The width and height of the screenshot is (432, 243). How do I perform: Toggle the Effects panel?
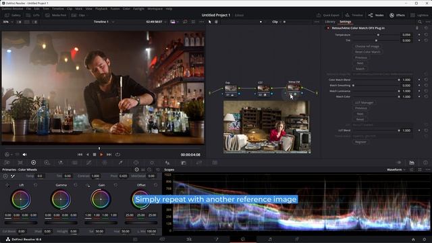click(x=398, y=15)
